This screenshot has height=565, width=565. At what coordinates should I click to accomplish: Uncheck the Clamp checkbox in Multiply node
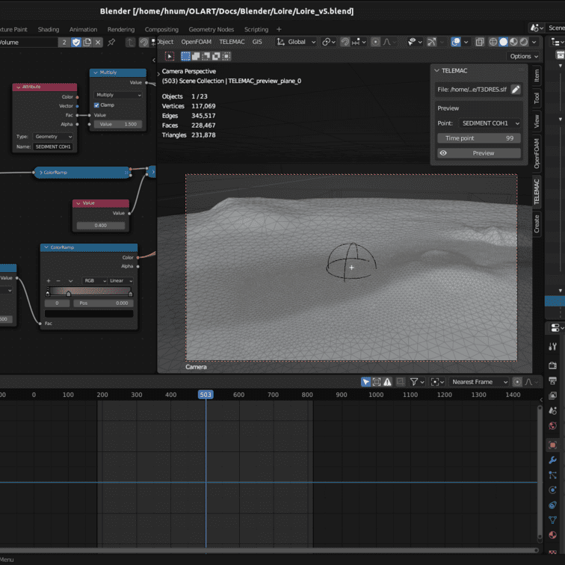pos(97,105)
